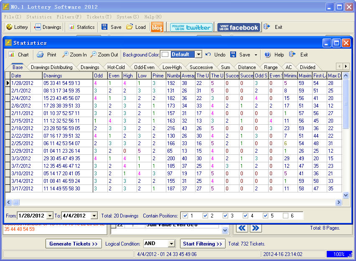
Task: Click the Load folder icon in main toolbar
Action: point(130,27)
